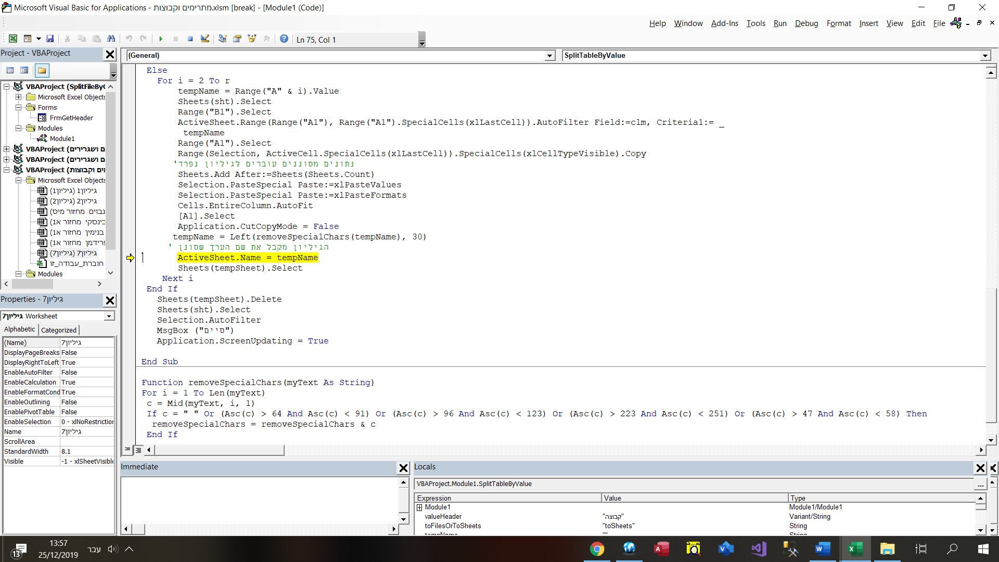Open the (General) object dropdown

[x=549, y=56]
